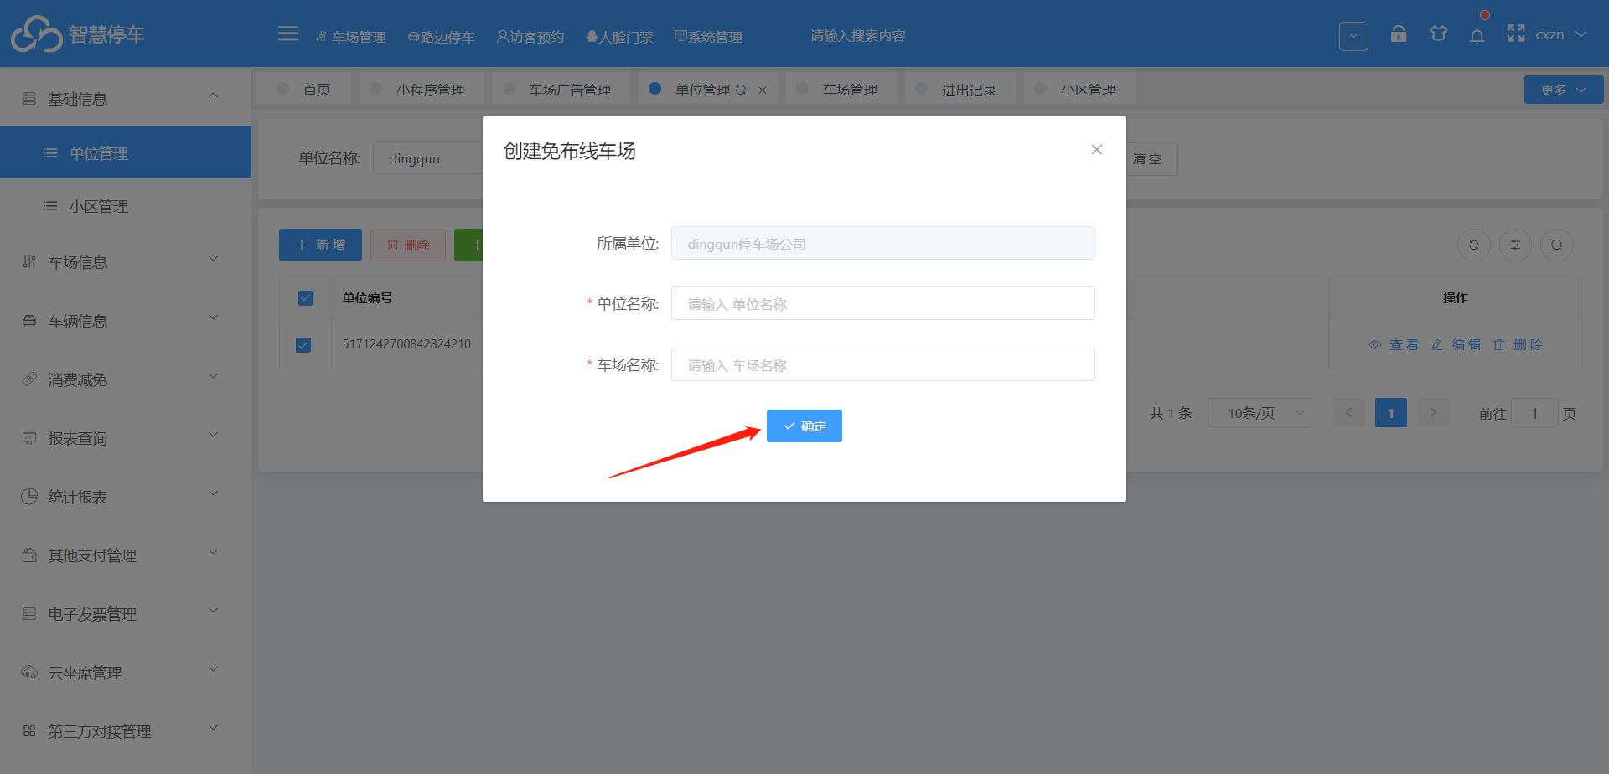Open the 10条/页 page size dropdown
The image size is (1609, 774).
[x=1260, y=412]
